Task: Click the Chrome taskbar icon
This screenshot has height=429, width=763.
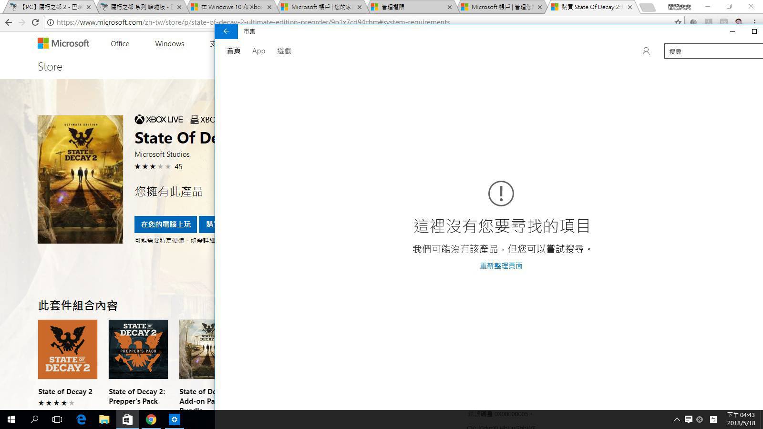Action: pos(151,419)
